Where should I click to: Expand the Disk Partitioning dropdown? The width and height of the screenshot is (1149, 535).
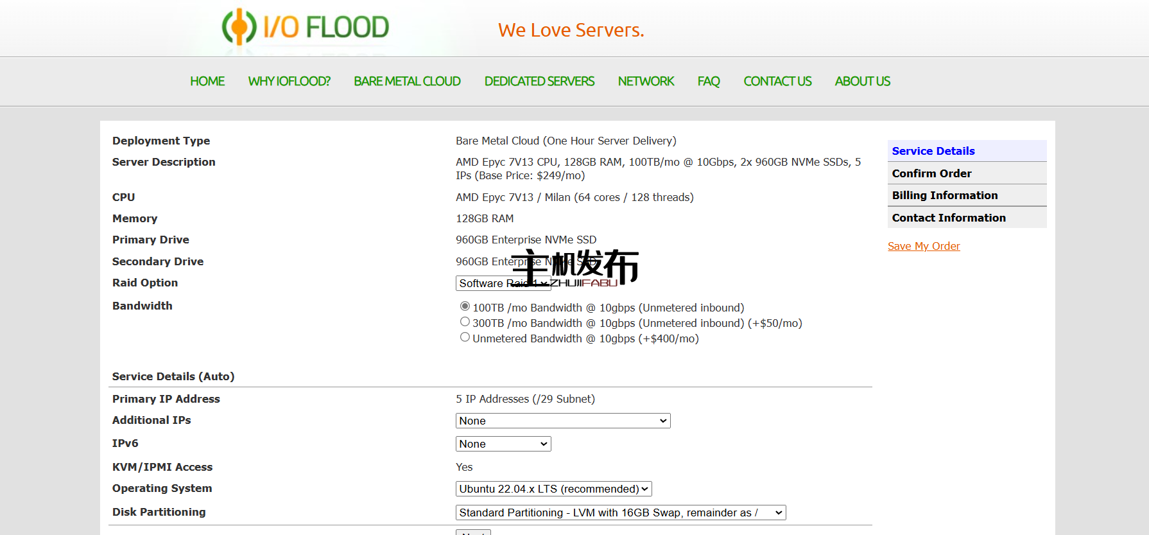[620, 513]
